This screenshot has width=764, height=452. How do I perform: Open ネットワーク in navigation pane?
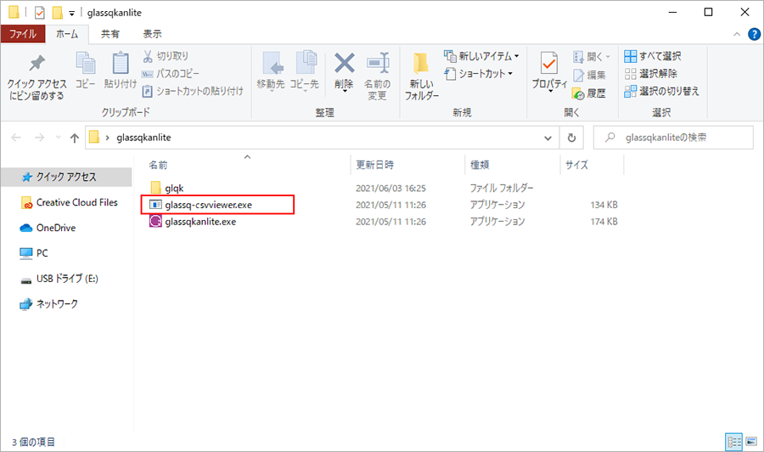pyautogui.click(x=57, y=304)
